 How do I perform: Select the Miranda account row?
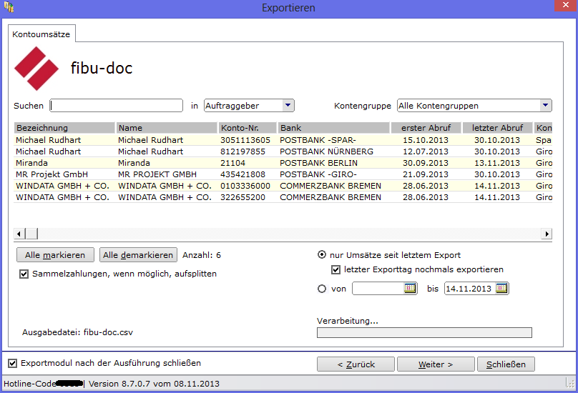(283, 163)
